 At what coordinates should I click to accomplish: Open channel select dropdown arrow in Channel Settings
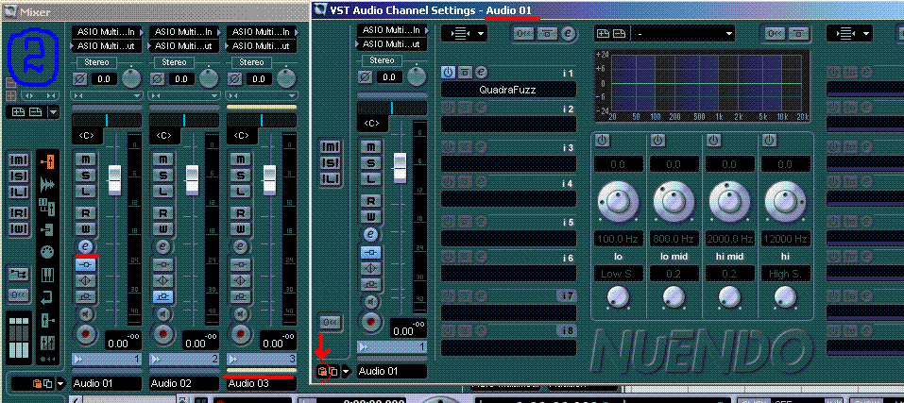coord(347,371)
